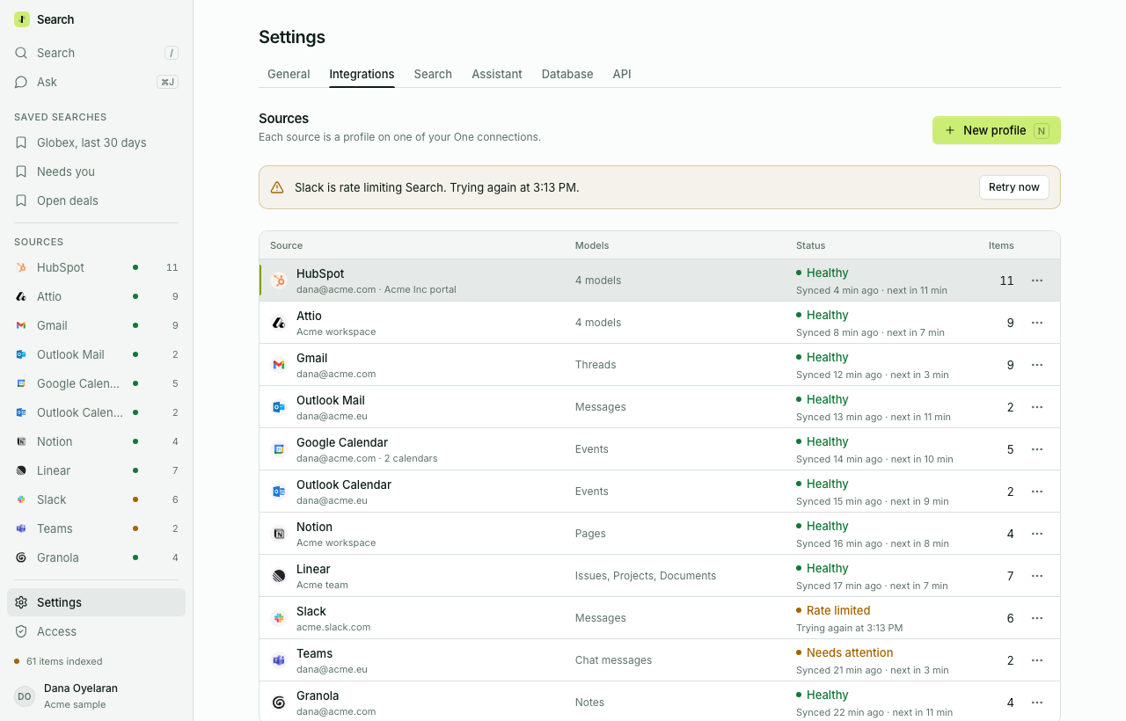
Task: Open the Linear source in the sidebar
Action: [97, 470]
